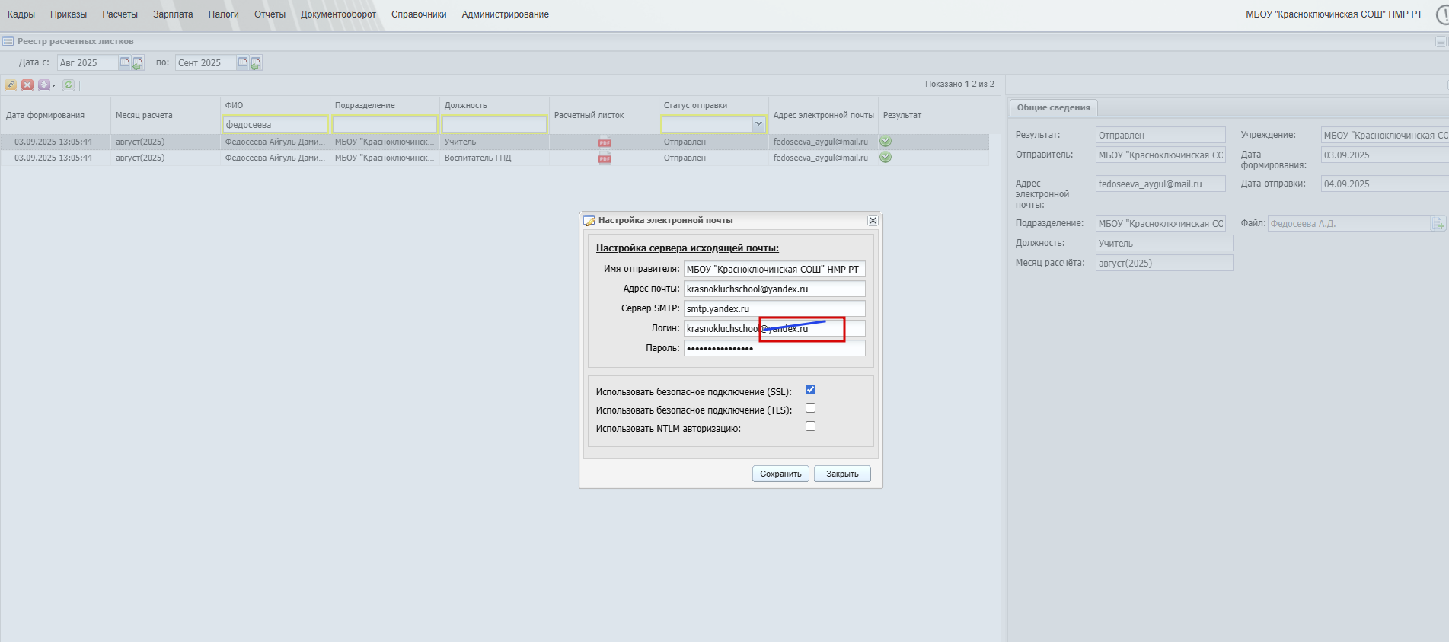Image resolution: width=1449 pixels, height=642 pixels.
Task: Enable secure TLS connection checkbox
Action: [810, 408]
